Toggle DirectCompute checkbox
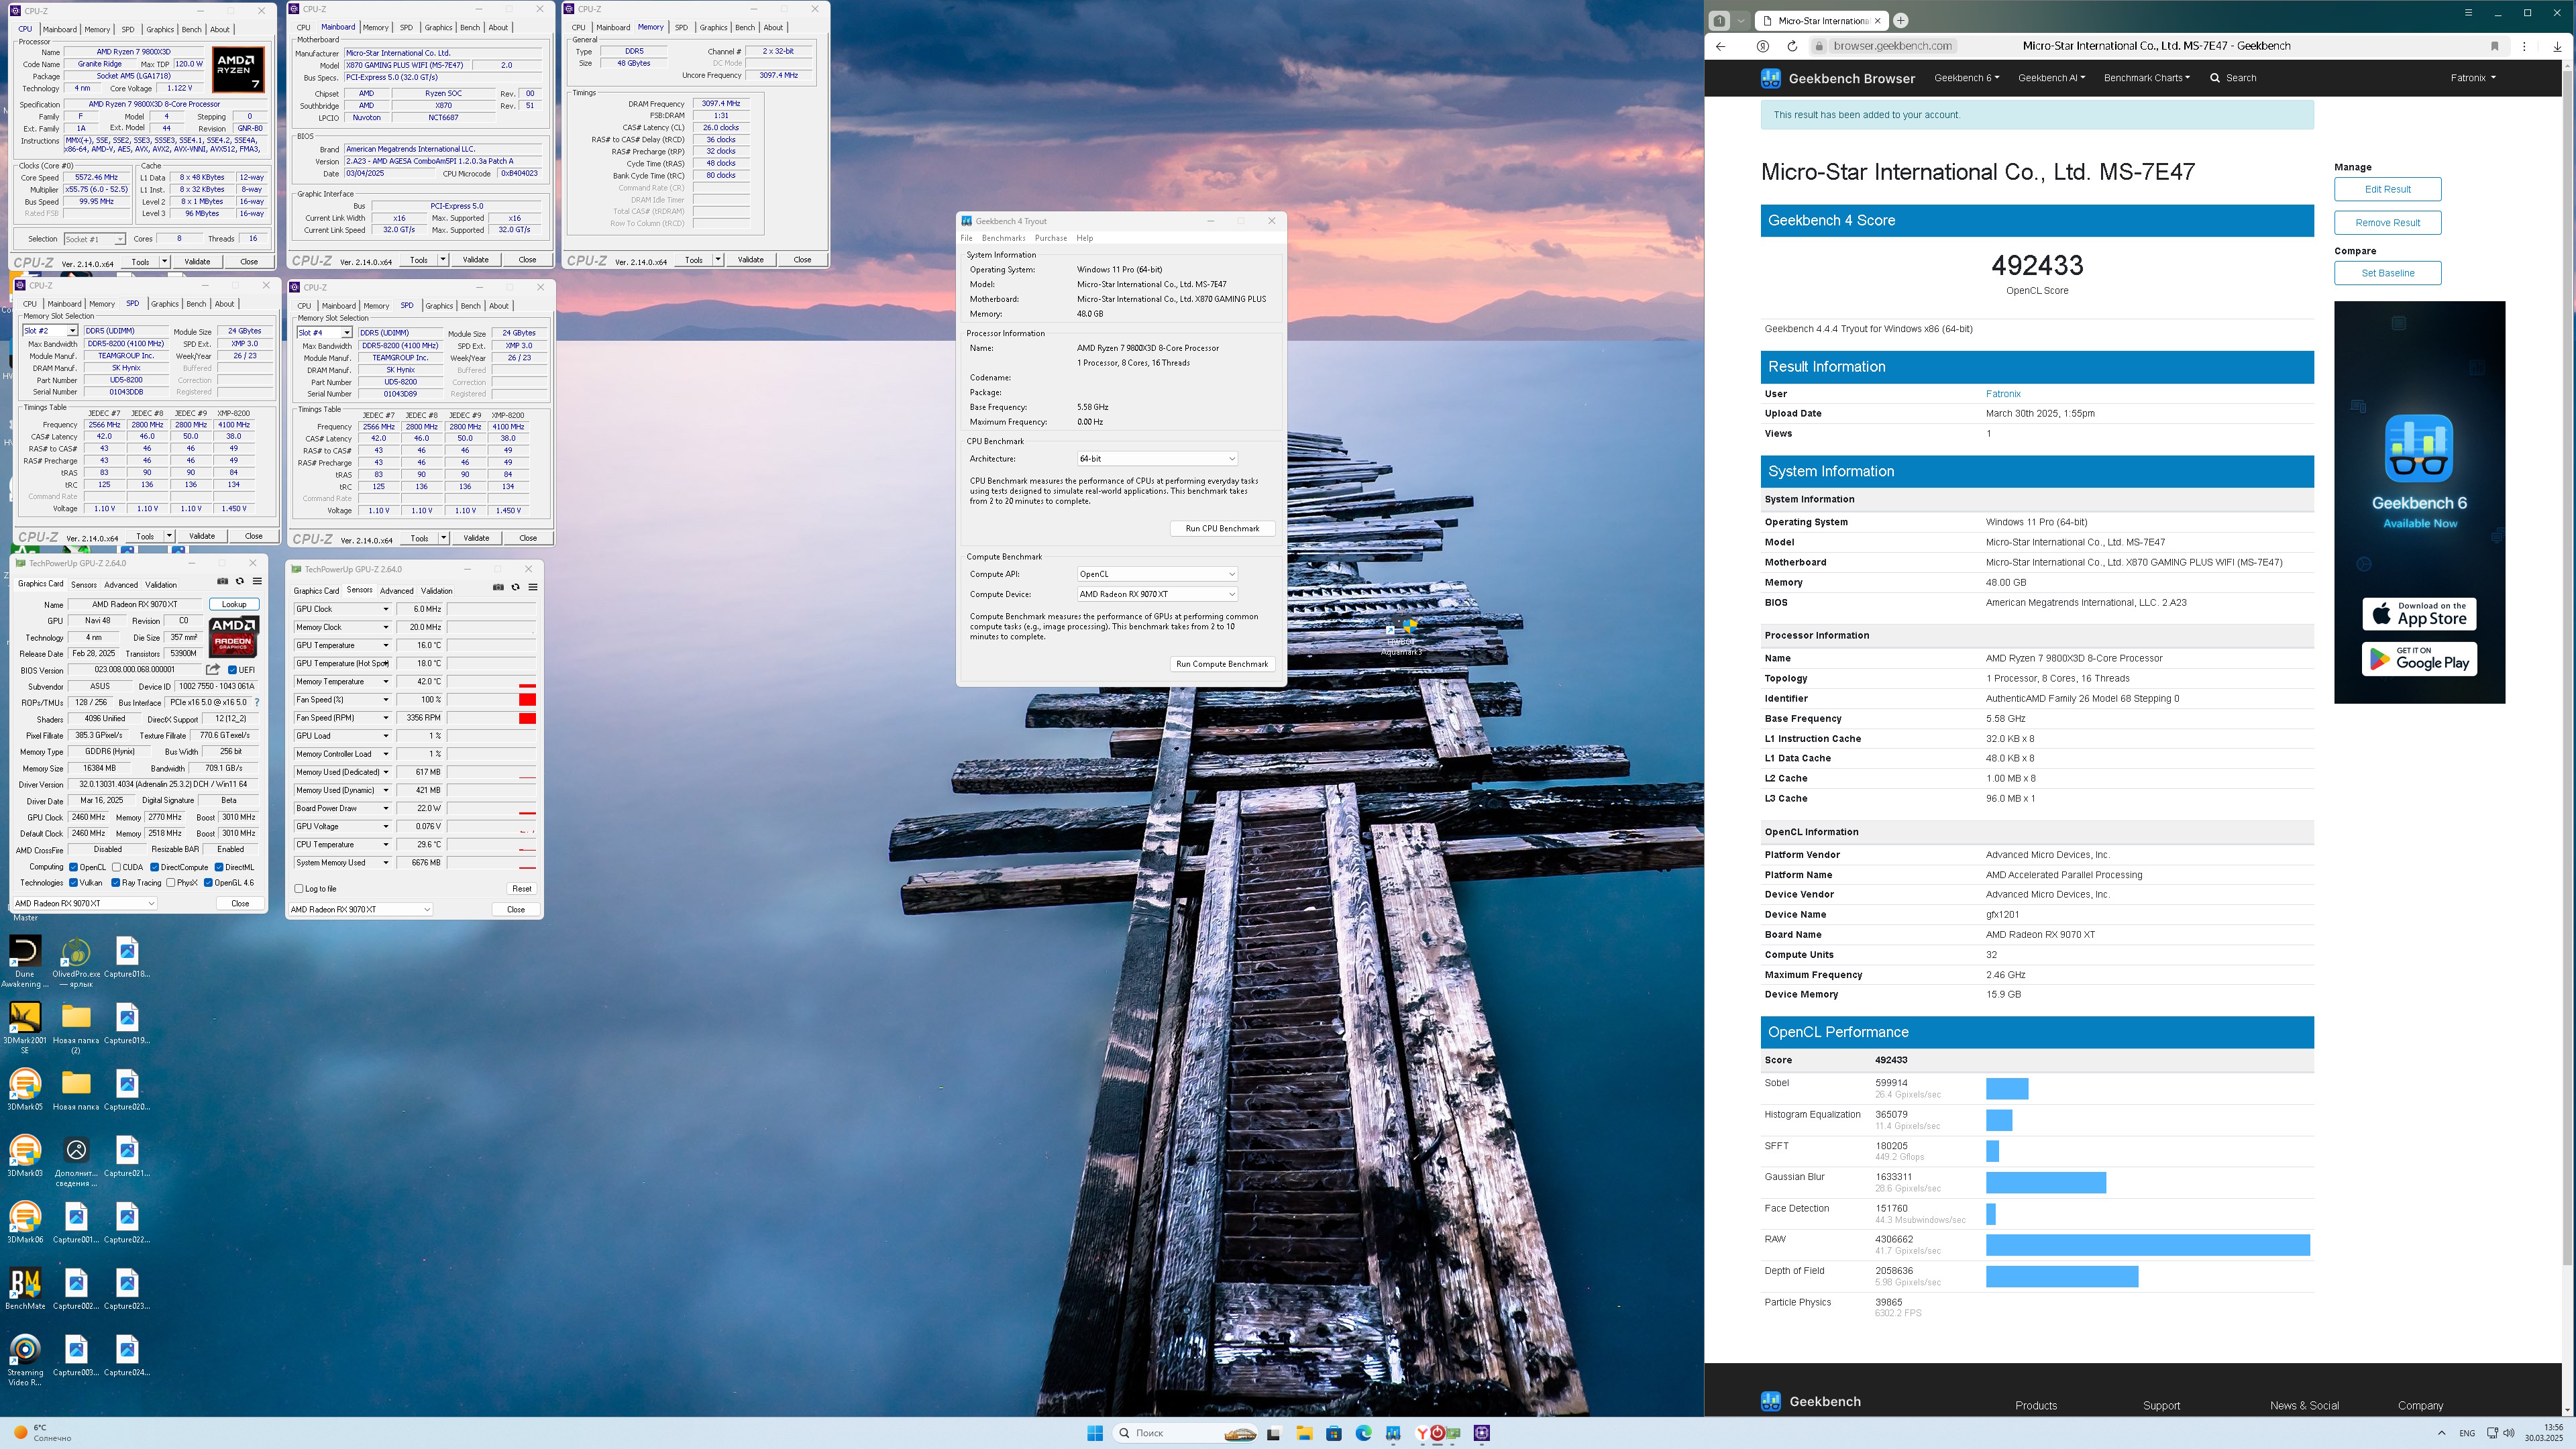The width and height of the screenshot is (2576, 1449). point(155,867)
